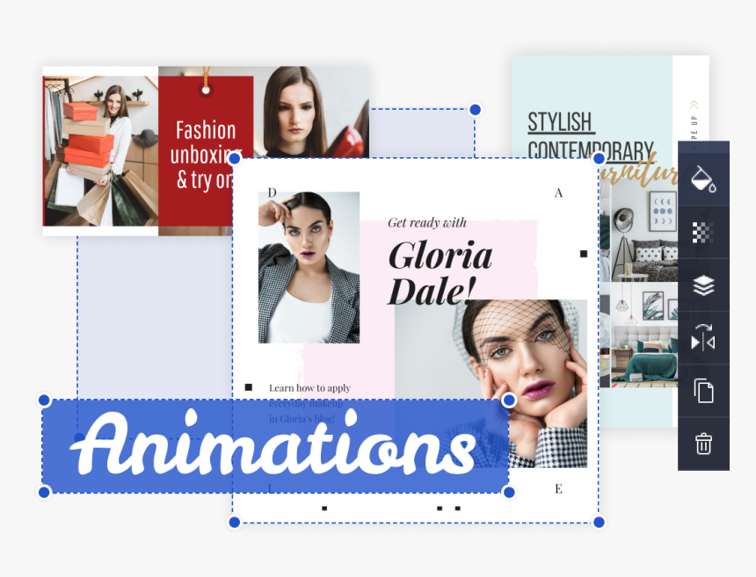Click the trash delete icon
756x577 pixels.
tap(703, 444)
